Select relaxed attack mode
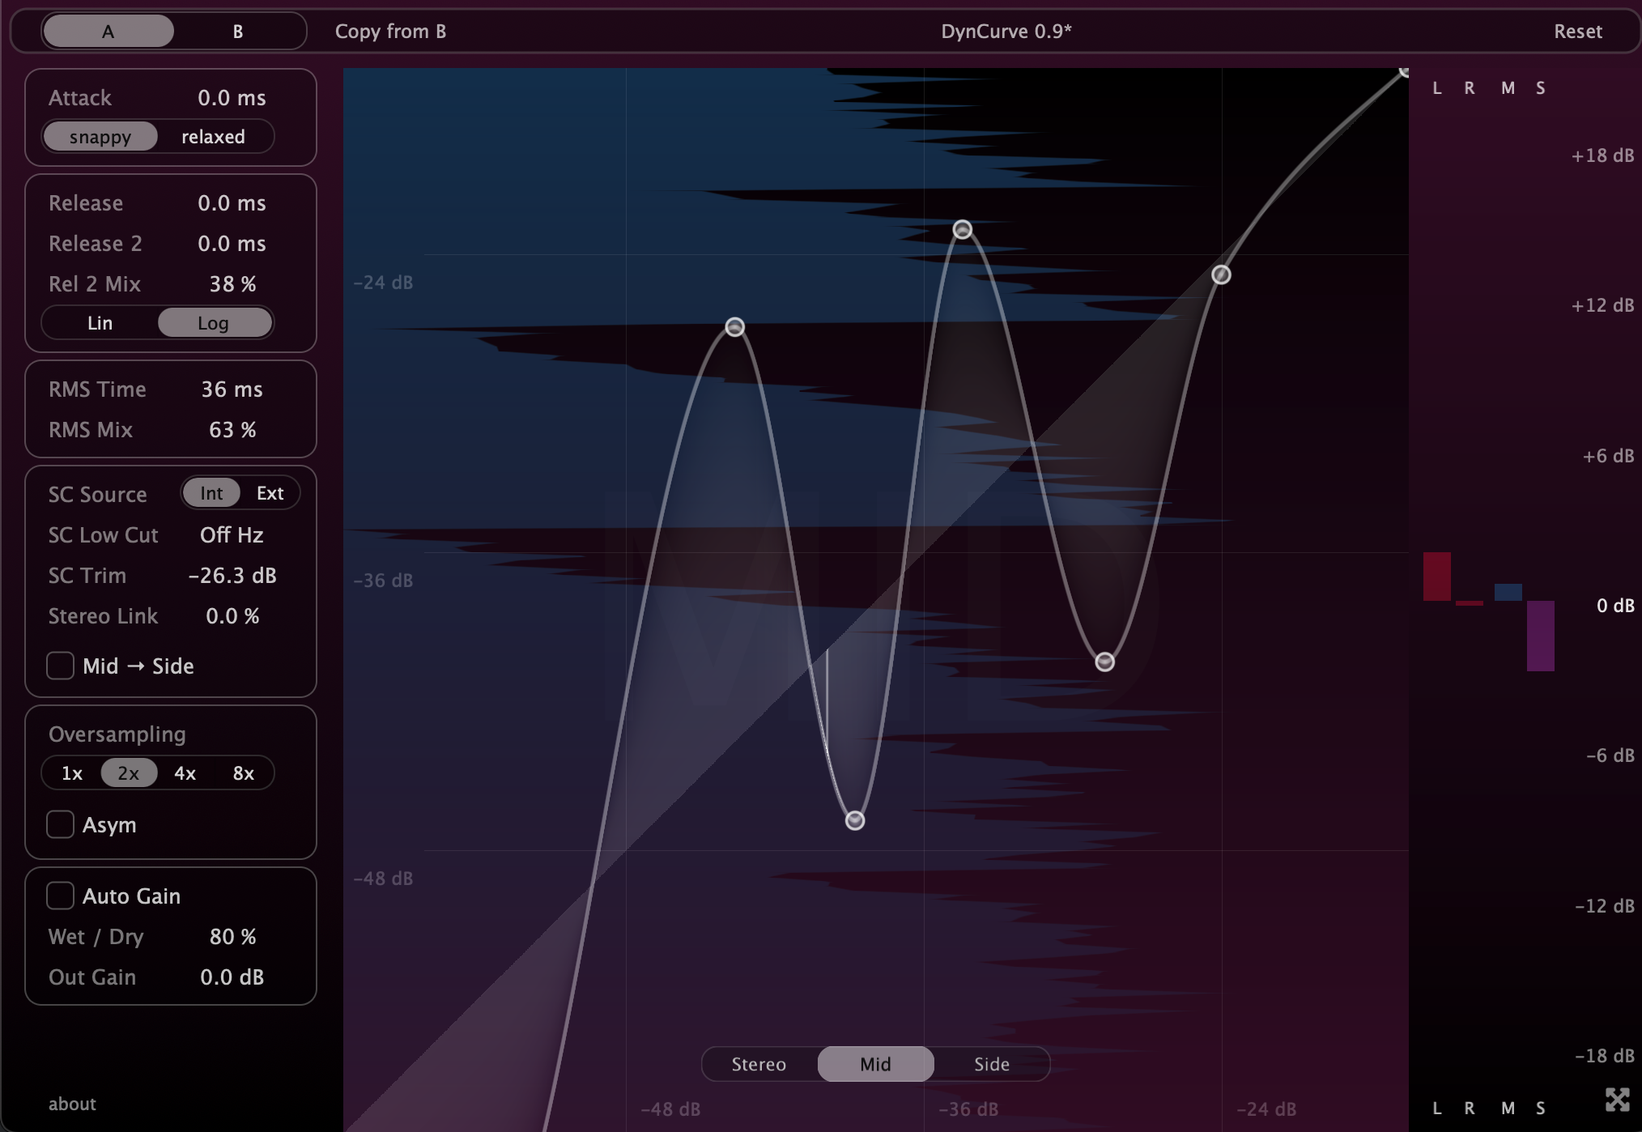The height and width of the screenshot is (1132, 1642). pyautogui.click(x=213, y=137)
